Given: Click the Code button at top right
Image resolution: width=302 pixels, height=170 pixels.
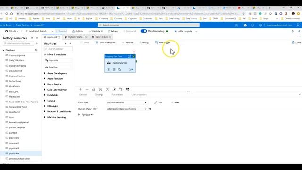Looking at the screenshot, I should [x=296, y=42].
